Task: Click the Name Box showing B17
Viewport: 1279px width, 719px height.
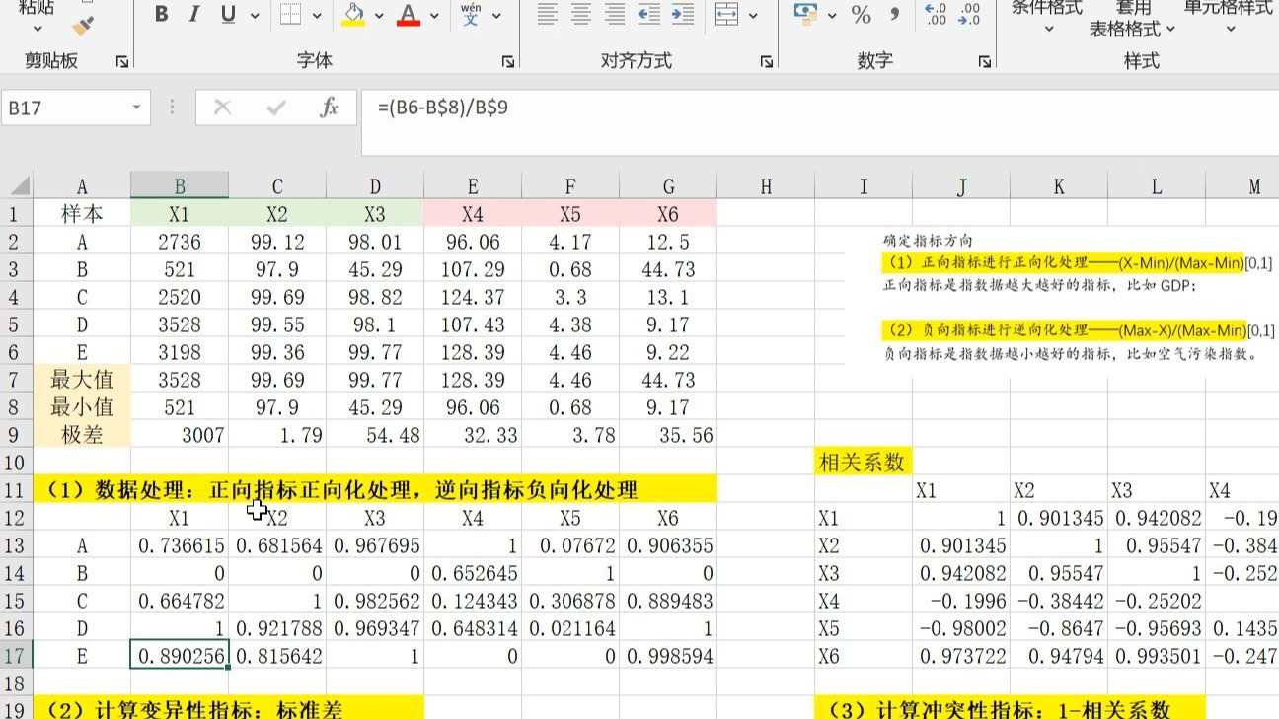Action: [x=65, y=108]
